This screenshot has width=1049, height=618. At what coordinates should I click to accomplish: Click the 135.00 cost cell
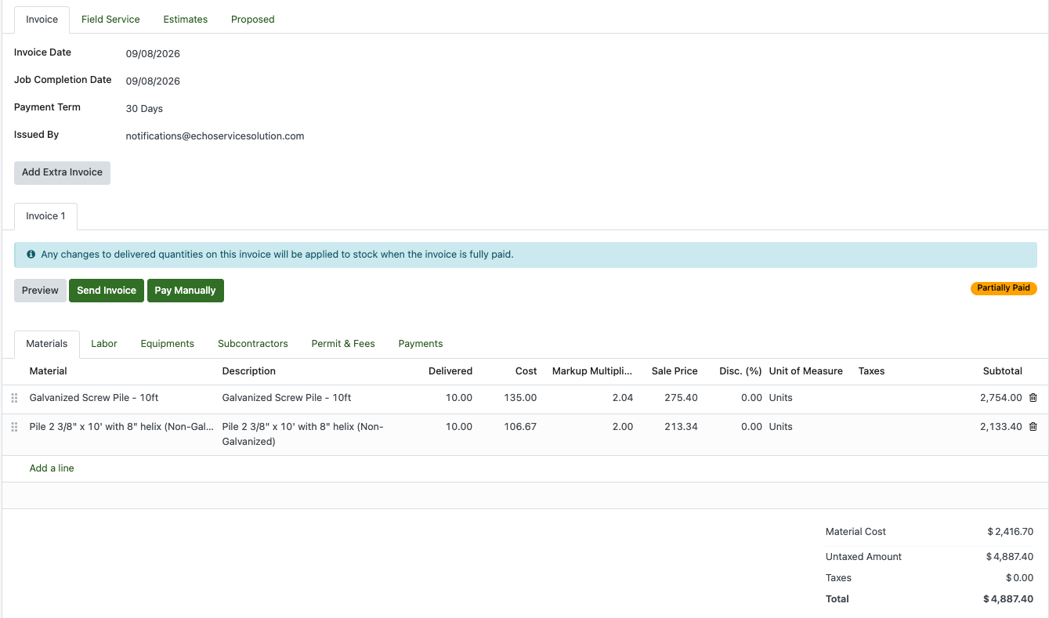(520, 398)
